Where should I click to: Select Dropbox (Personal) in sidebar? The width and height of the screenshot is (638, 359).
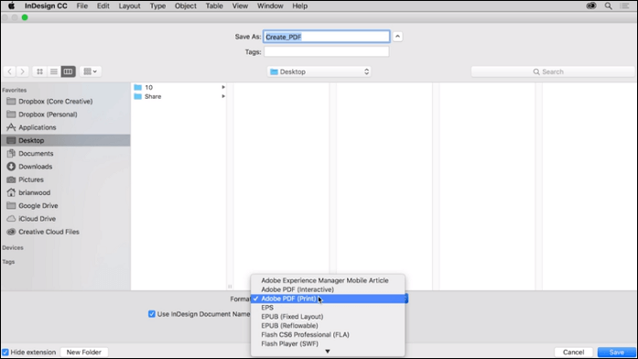[66, 114]
